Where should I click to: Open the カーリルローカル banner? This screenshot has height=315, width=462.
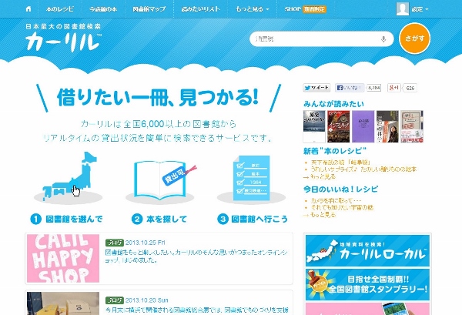pyautogui.click(x=367, y=251)
